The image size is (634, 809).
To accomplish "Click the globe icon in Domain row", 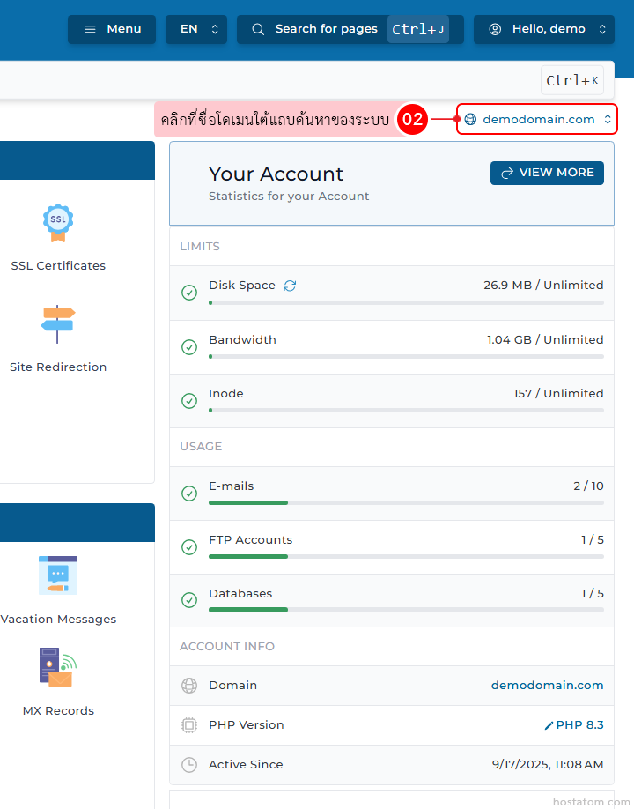I will point(188,686).
